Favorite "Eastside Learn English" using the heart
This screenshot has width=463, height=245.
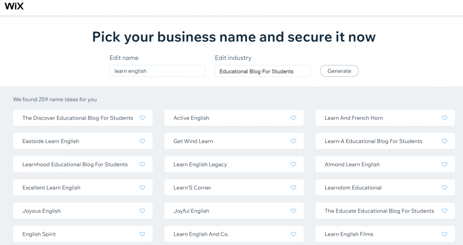click(142, 141)
